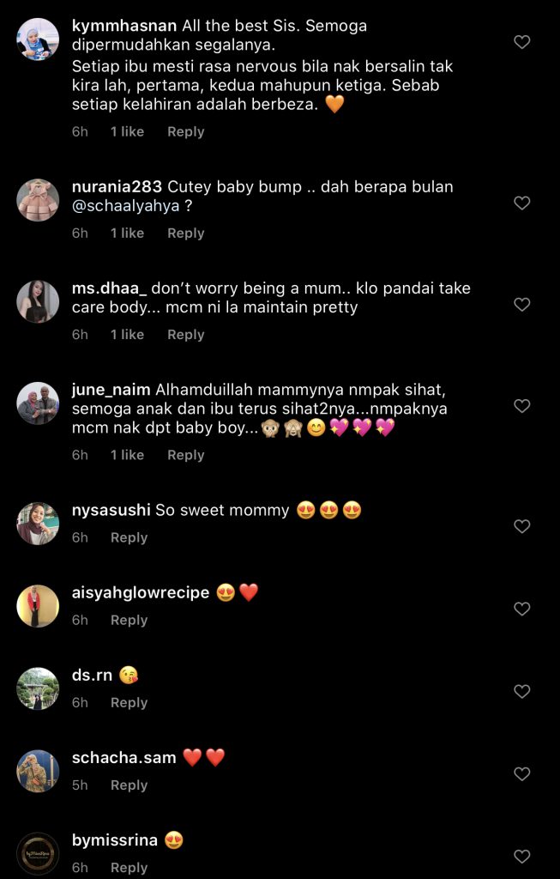560x879 pixels.
Task: Reply to june_naim's comment
Action: 185,455
